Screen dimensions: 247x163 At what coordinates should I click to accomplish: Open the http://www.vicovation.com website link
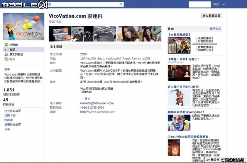98,112
